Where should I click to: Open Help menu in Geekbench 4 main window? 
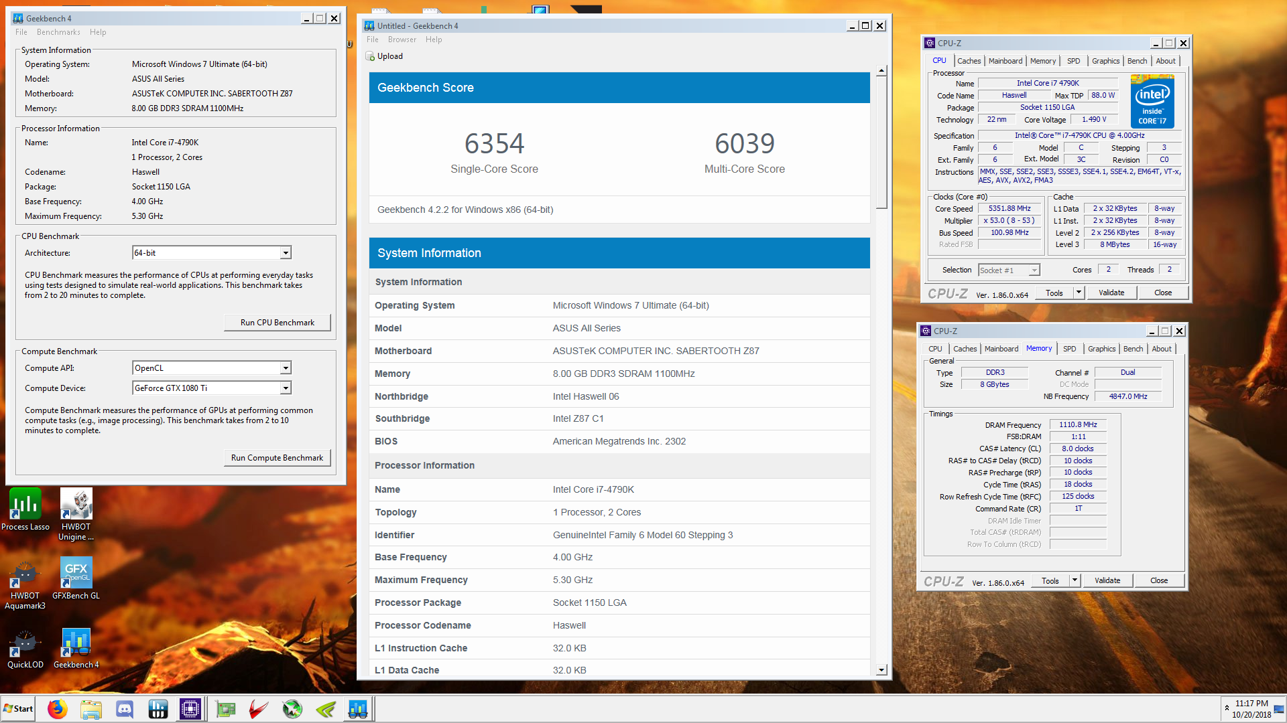point(98,32)
